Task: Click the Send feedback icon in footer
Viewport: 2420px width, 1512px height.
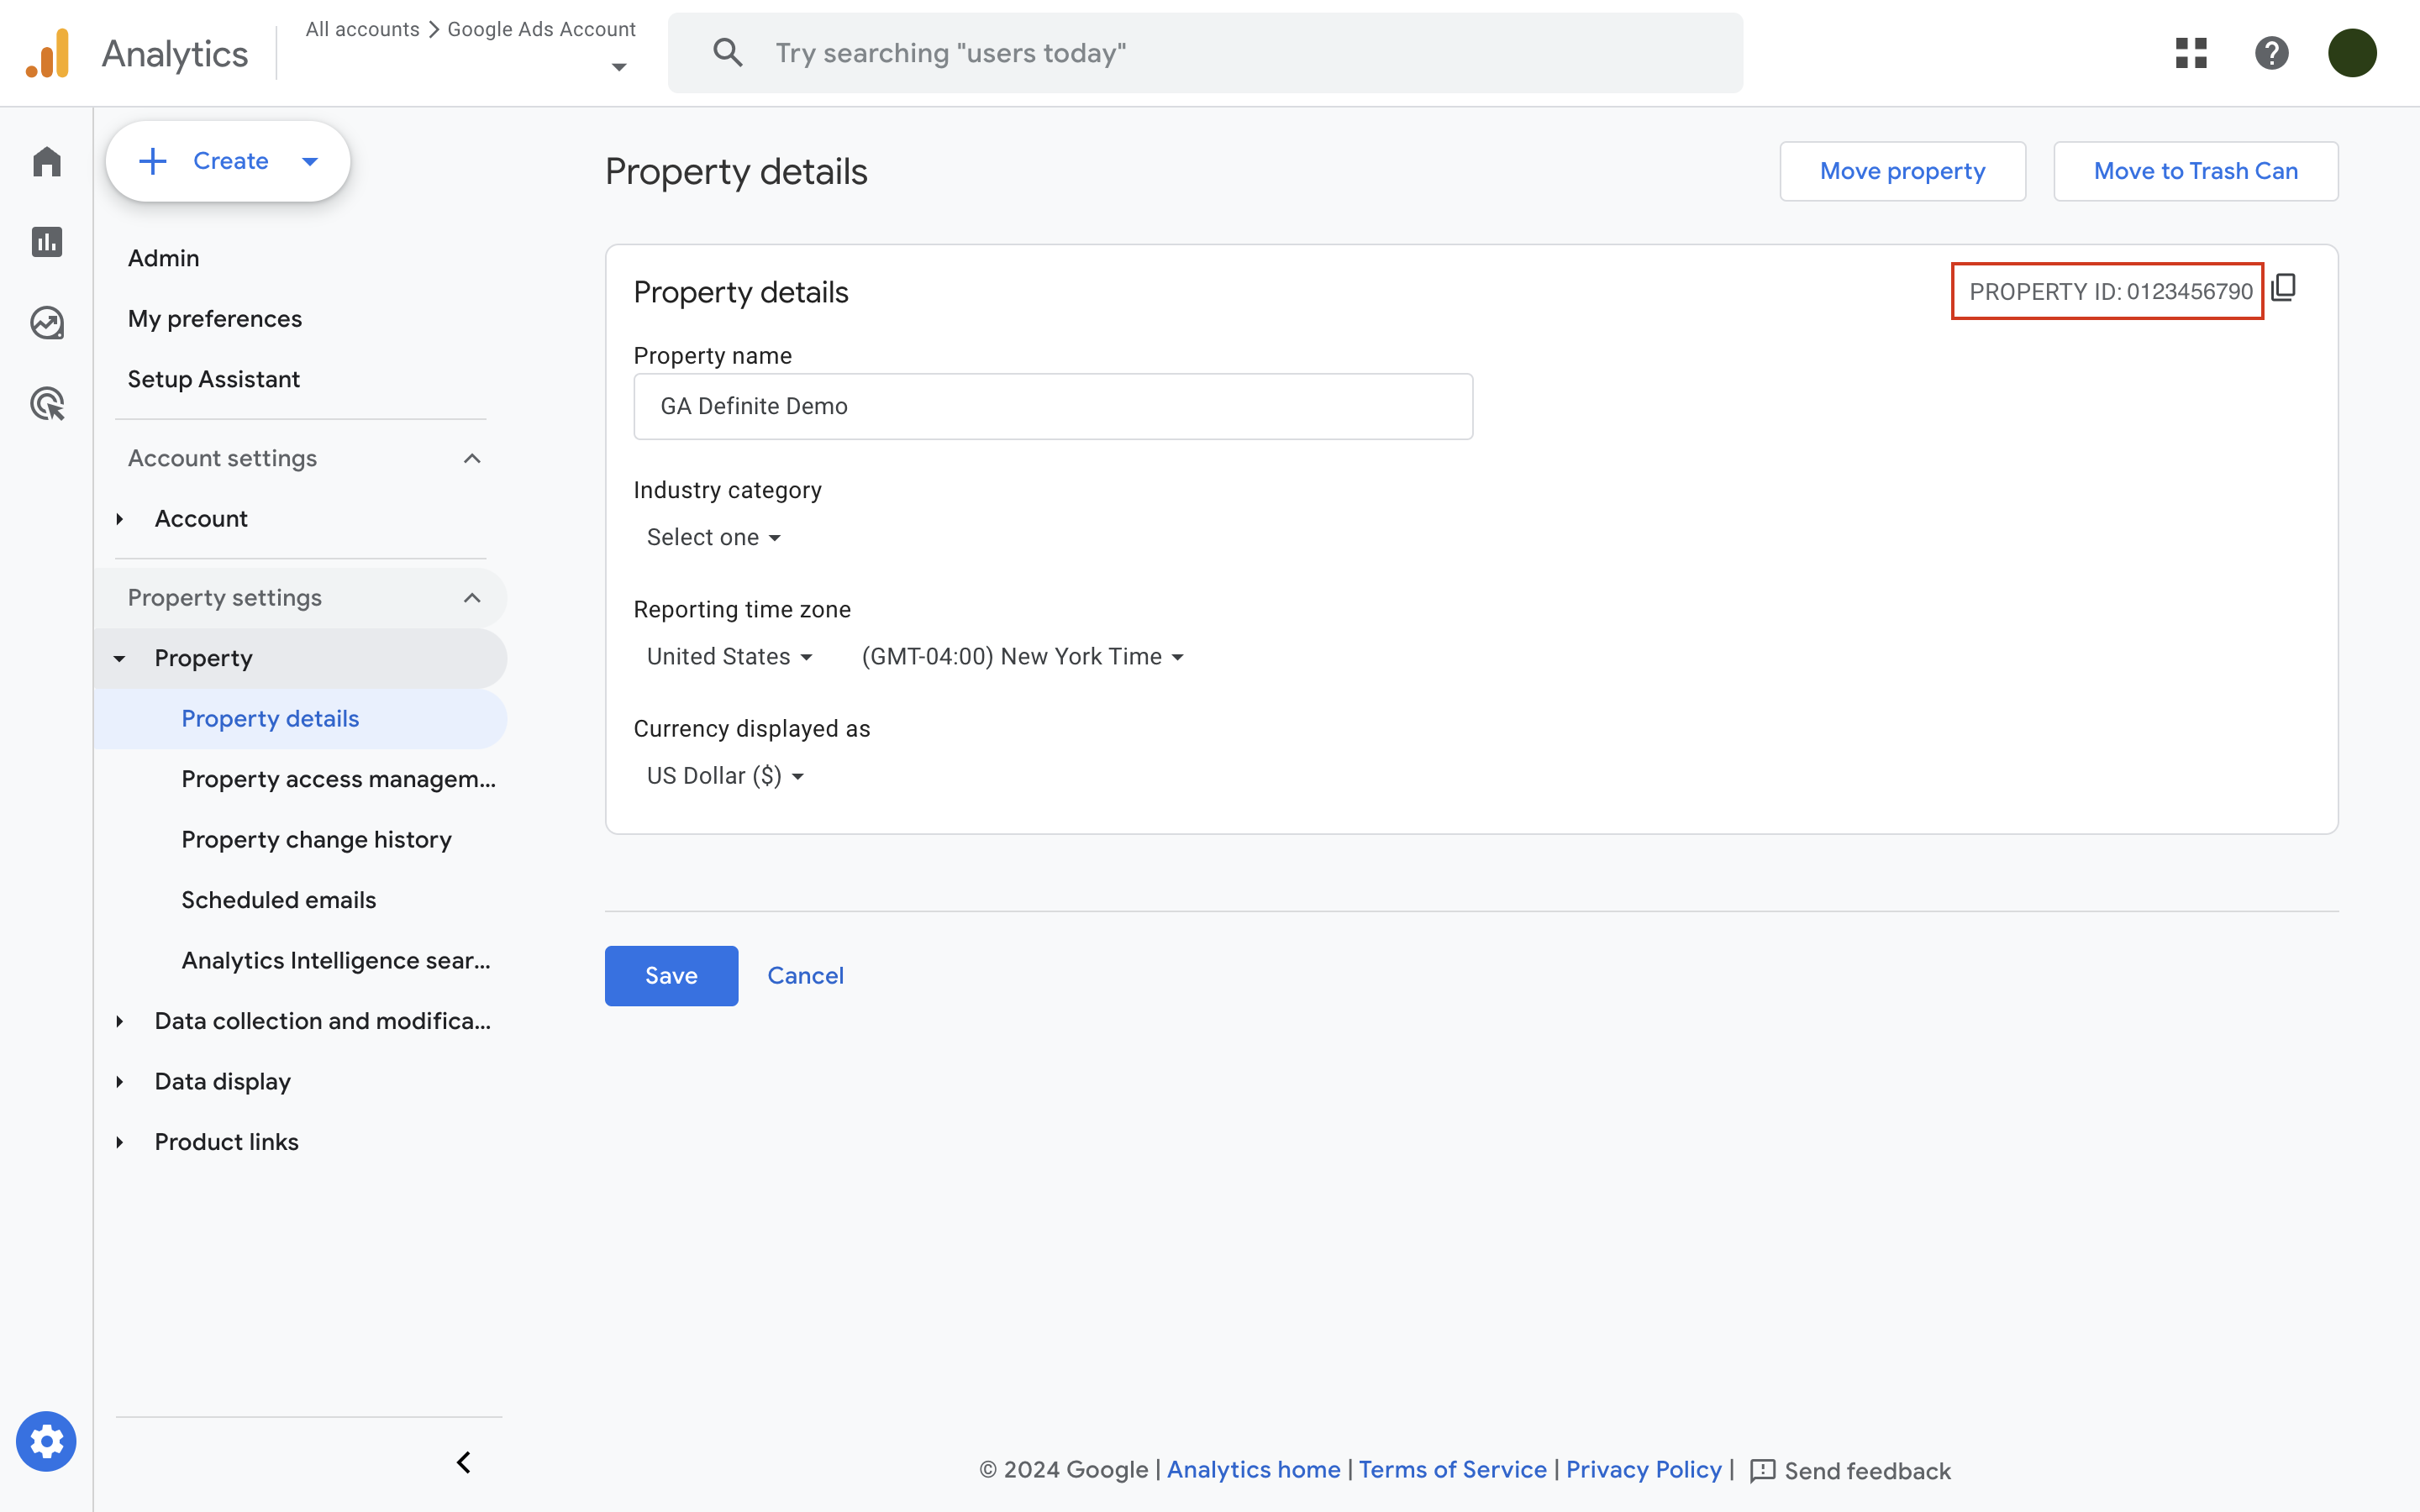Action: (1762, 1470)
